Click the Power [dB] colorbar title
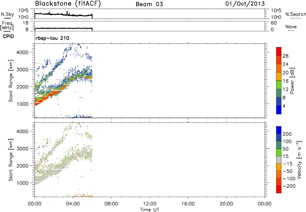 click(x=292, y=81)
